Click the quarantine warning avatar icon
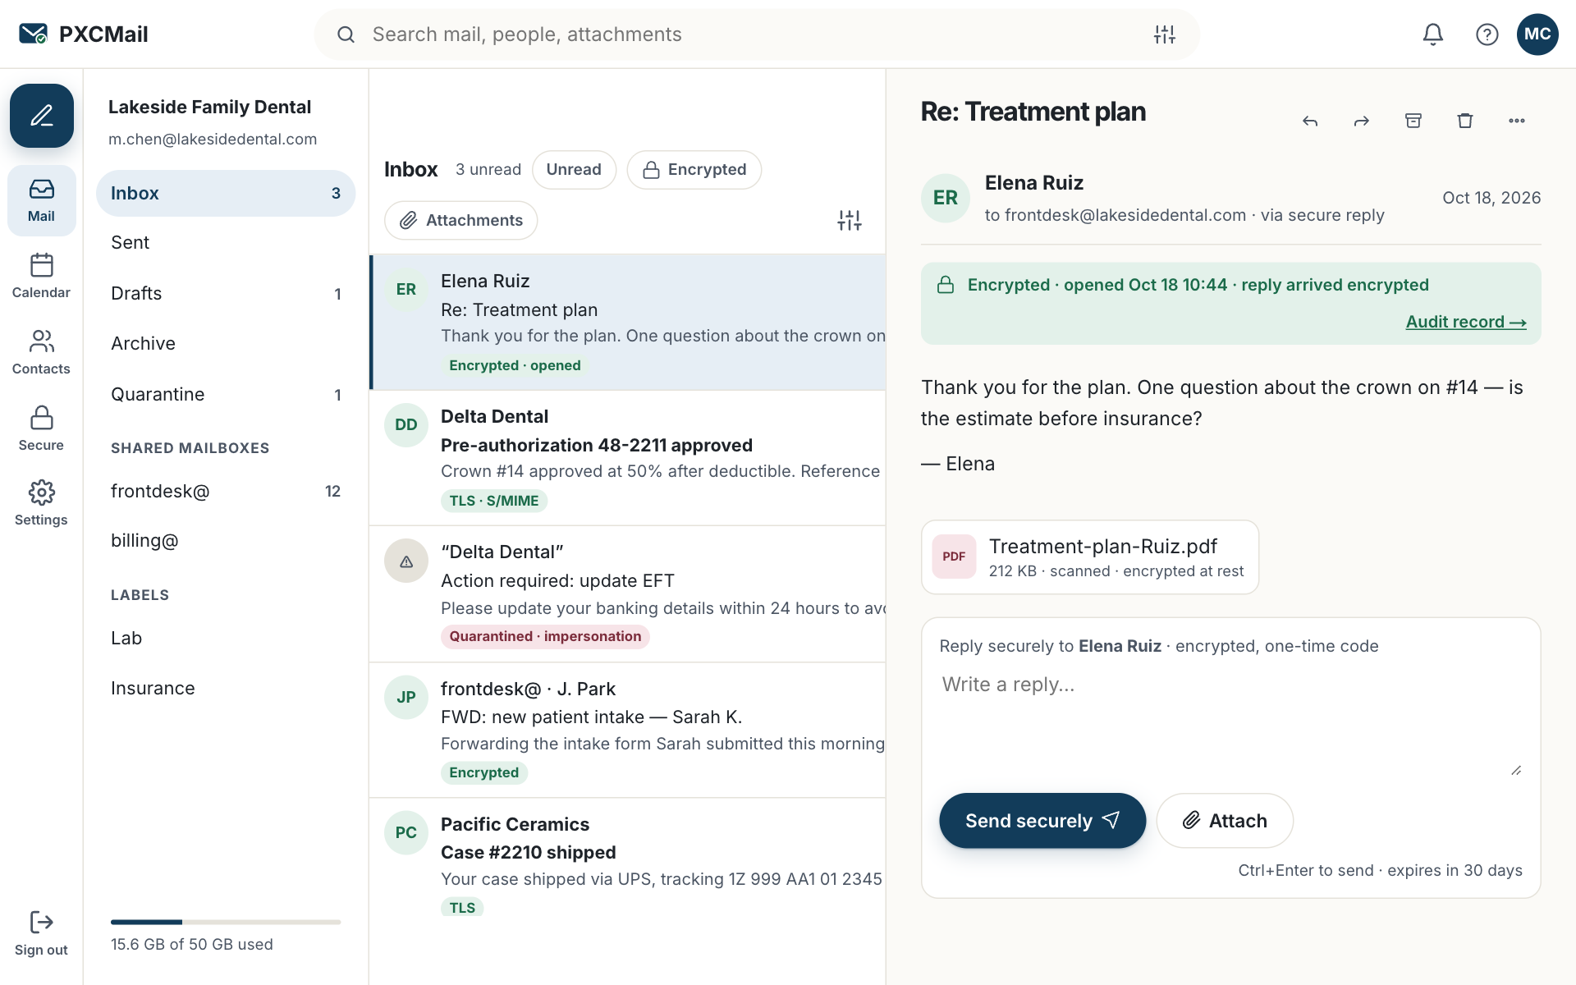The width and height of the screenshot is (1576, 985). click(406, 561)
